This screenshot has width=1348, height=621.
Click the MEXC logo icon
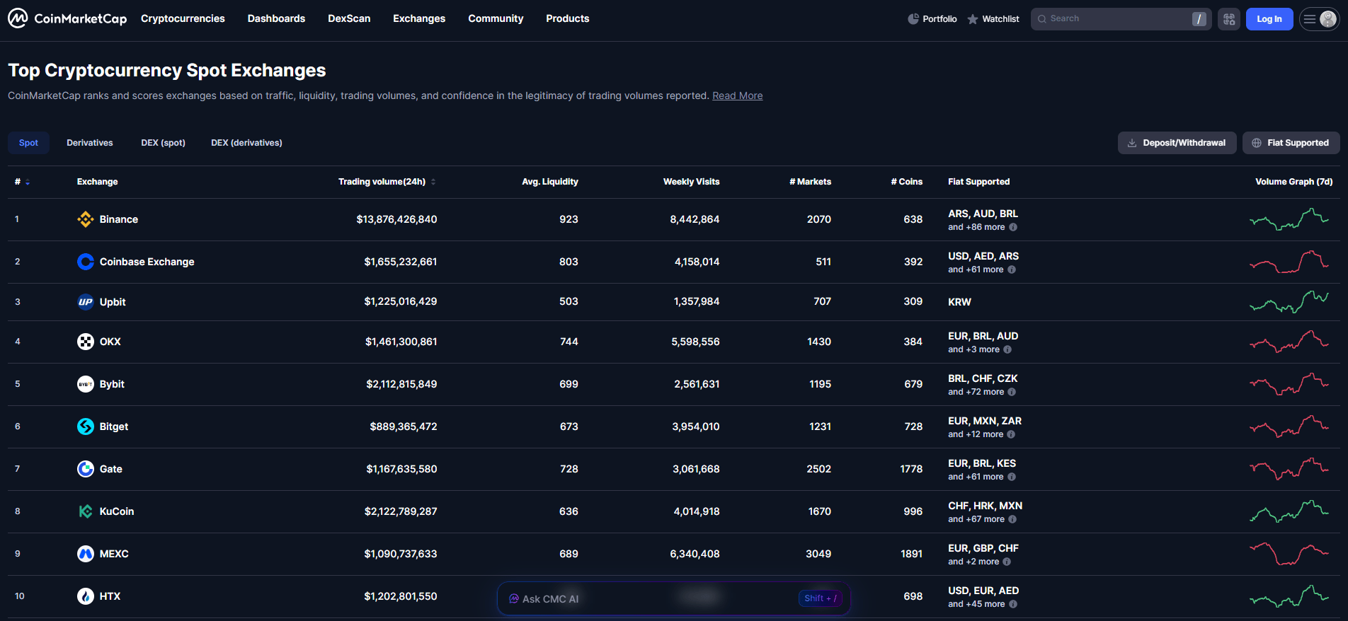(x=86, y=554)
